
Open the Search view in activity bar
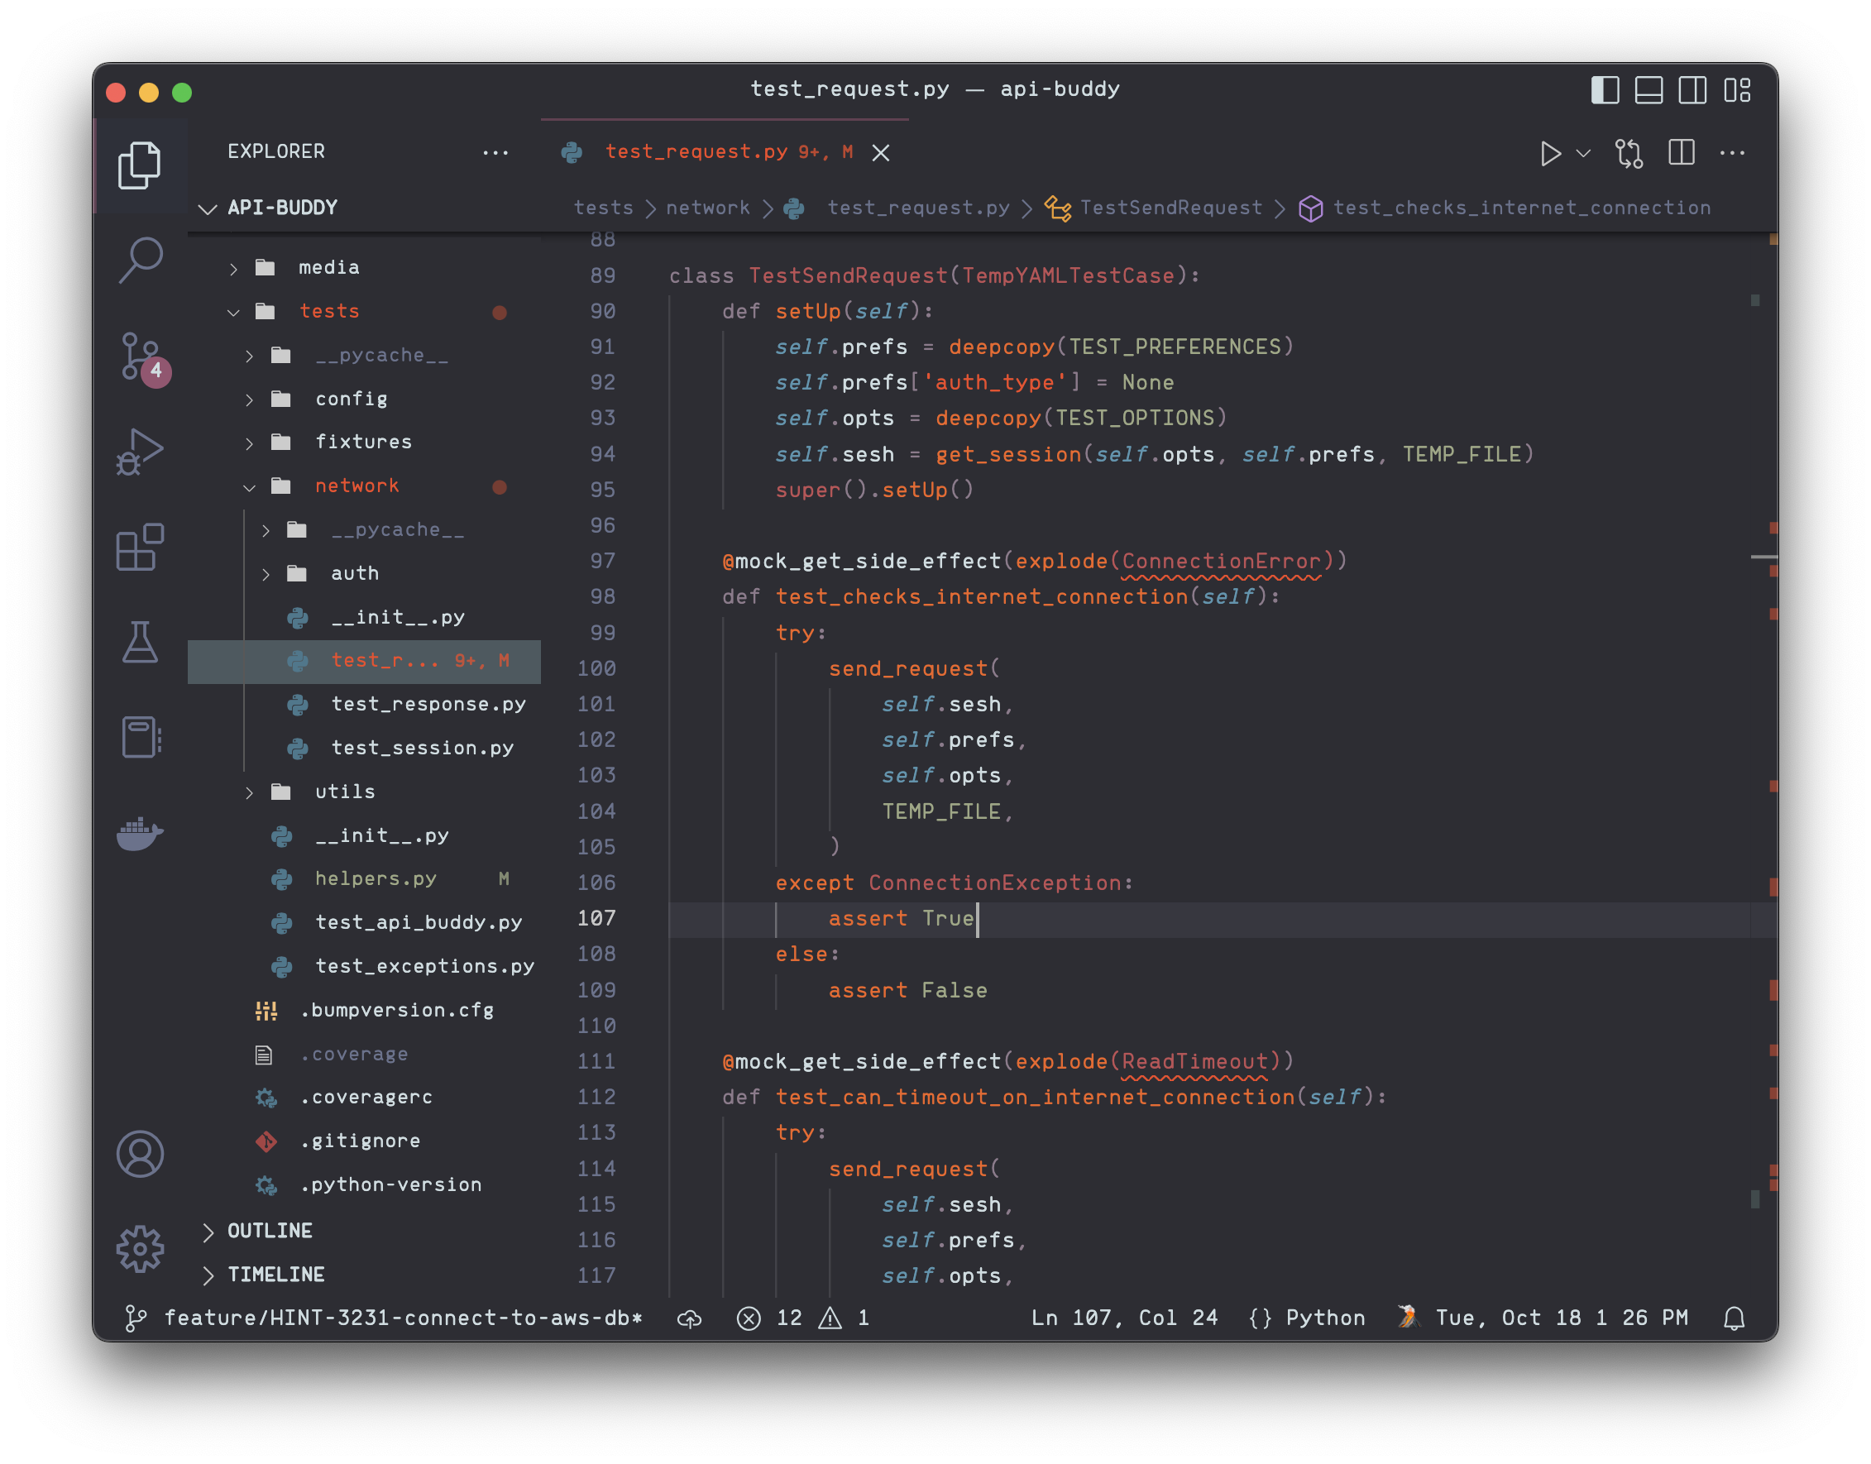pos(140,260)
